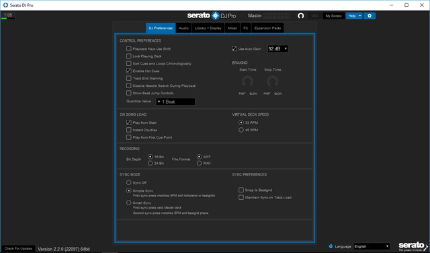Click the Serato DJ Pro logo
This screenshot has width=430, height=253.
click(212, 15)
